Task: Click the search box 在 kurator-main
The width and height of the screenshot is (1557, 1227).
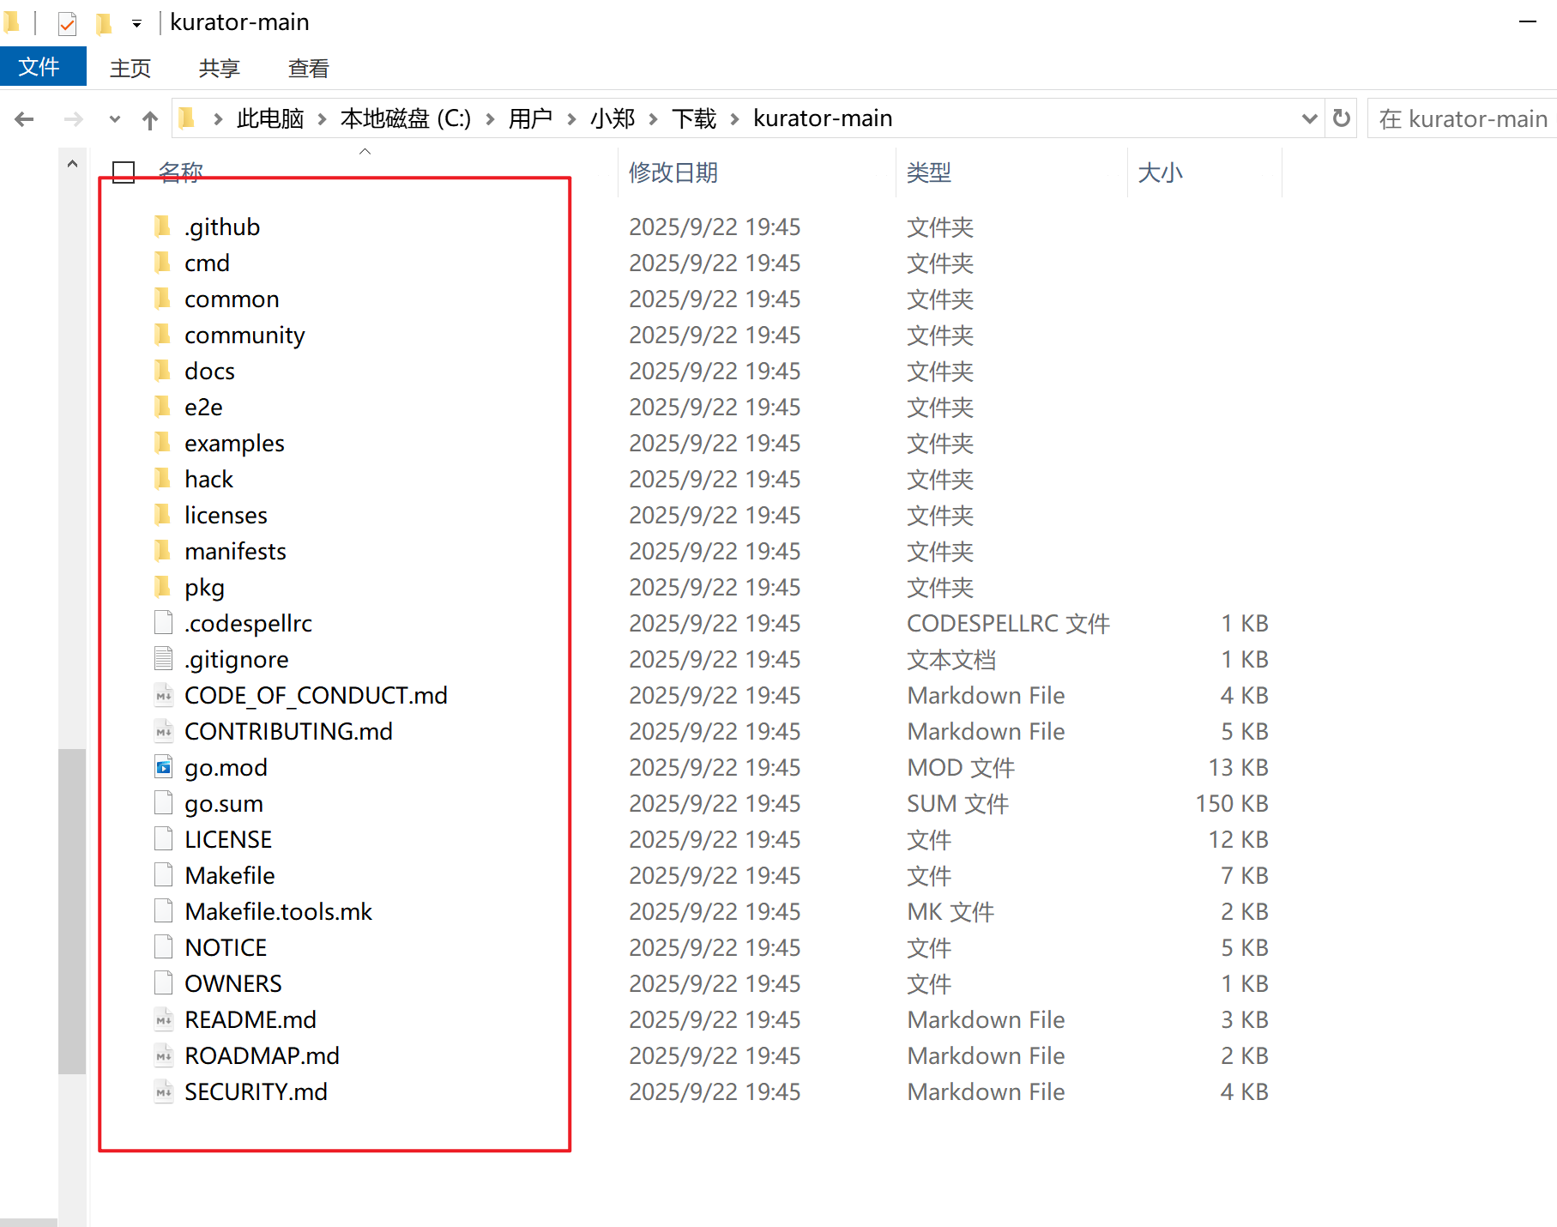Action: (1463, 118)
